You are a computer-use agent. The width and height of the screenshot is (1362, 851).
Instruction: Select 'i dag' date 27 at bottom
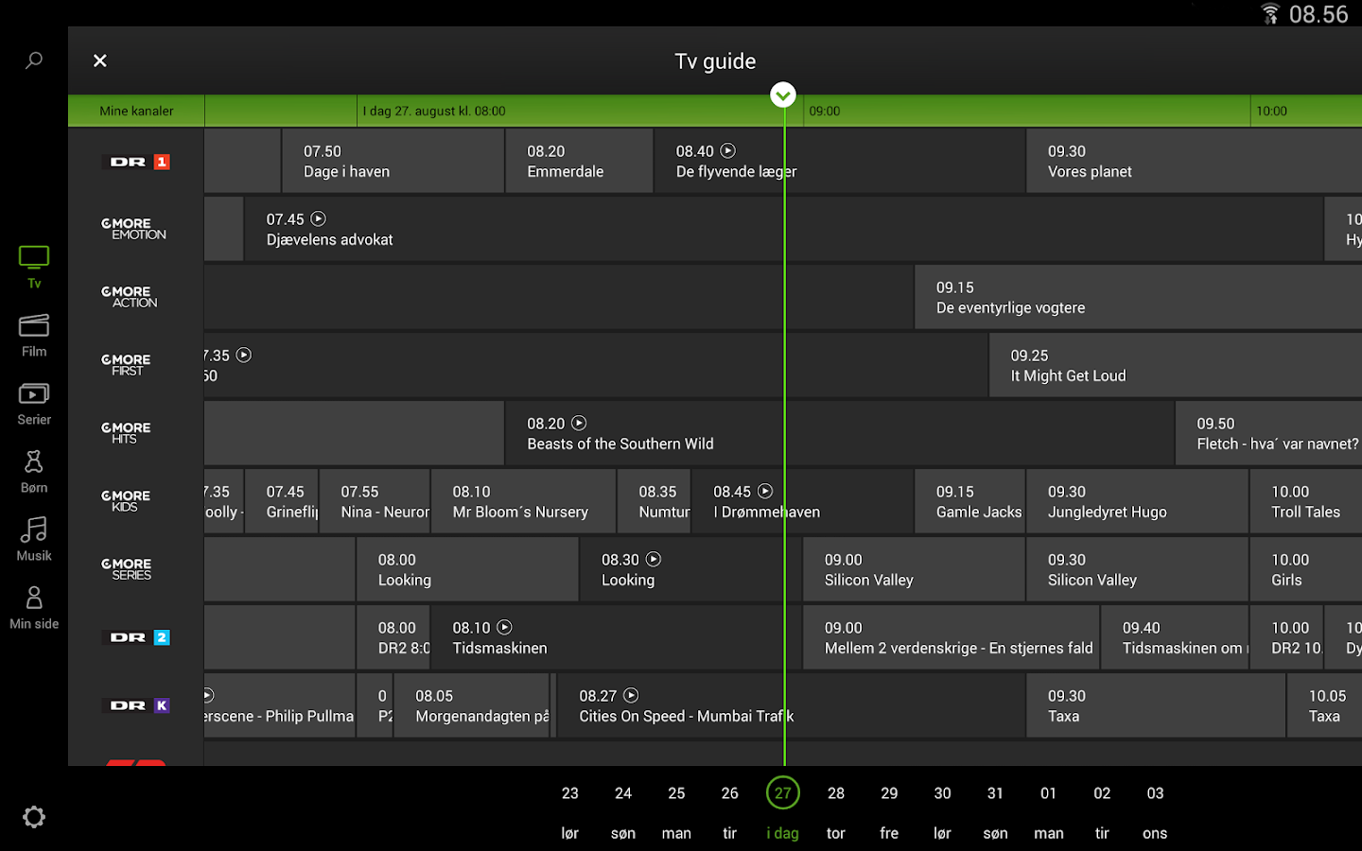782,792
